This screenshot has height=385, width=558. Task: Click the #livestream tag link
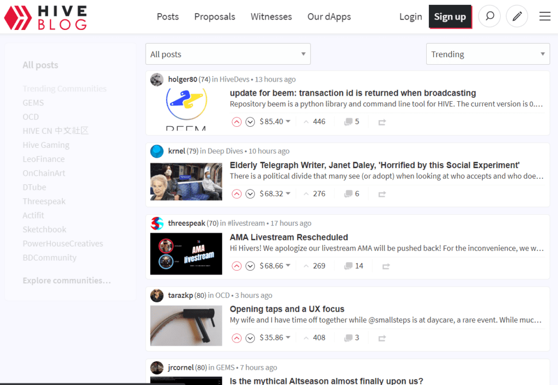pyautogui.click(x=246, y=223)
